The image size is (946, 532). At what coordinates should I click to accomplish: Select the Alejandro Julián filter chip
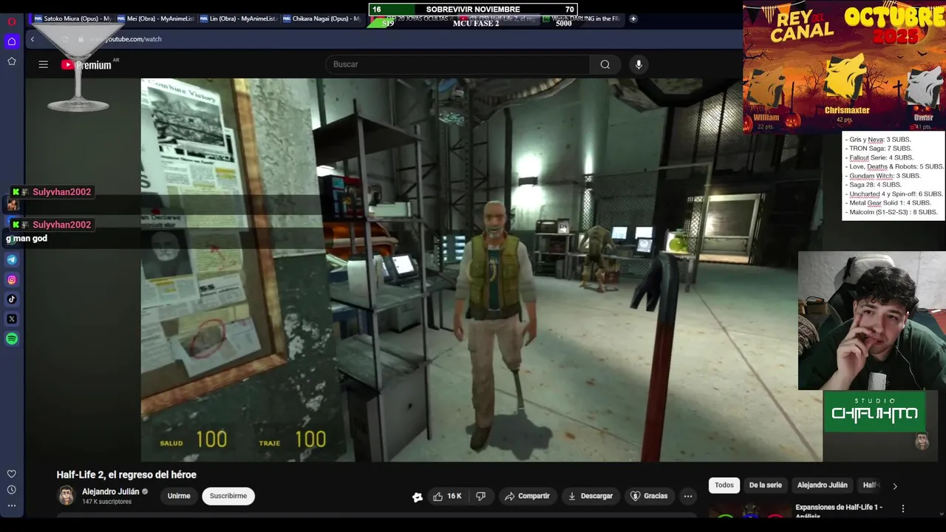(x=822, y=485)
